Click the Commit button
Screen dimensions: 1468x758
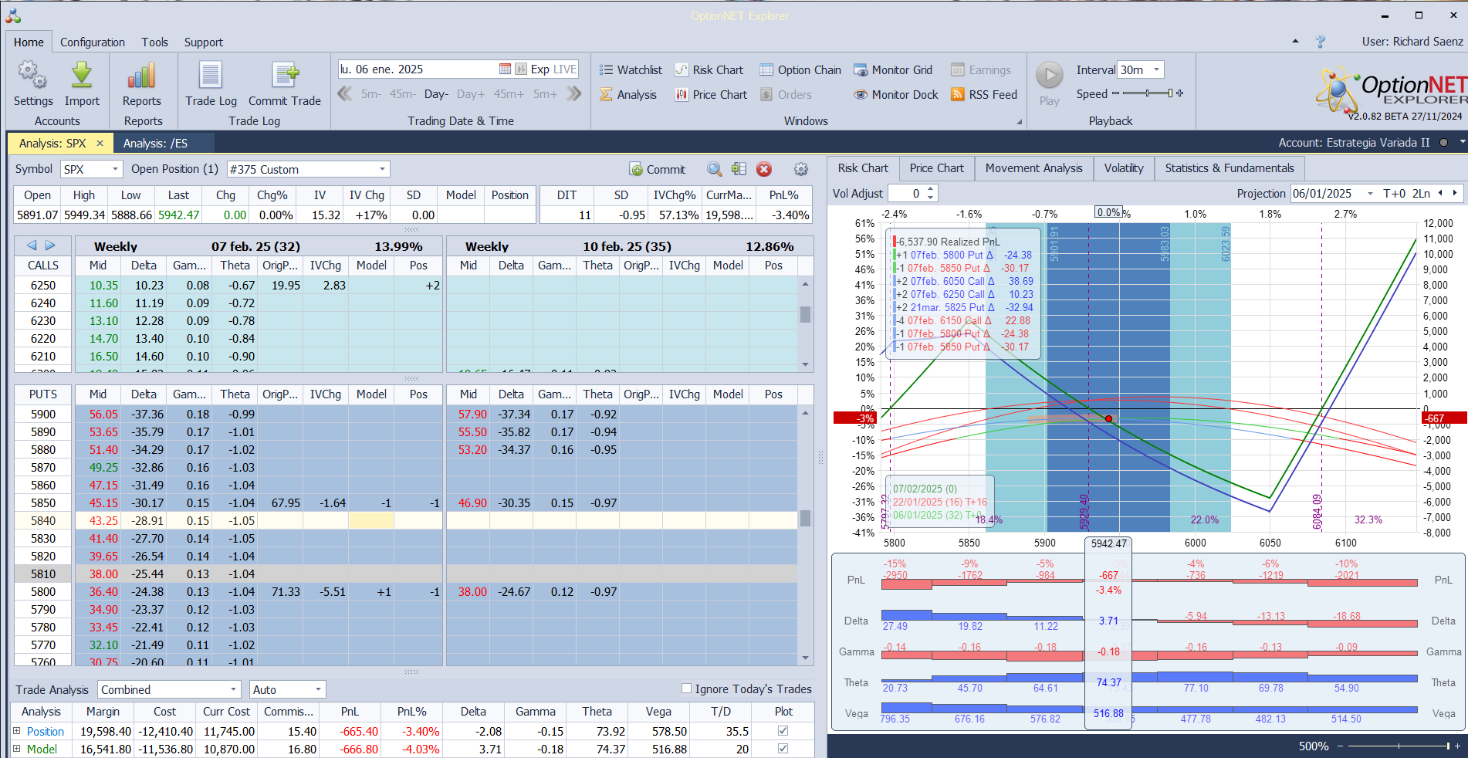658,170
